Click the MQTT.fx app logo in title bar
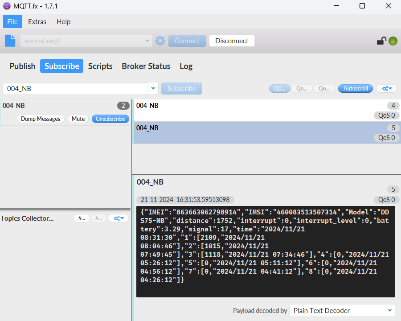Viewport: 401px width, 321px height. point(7,6)
